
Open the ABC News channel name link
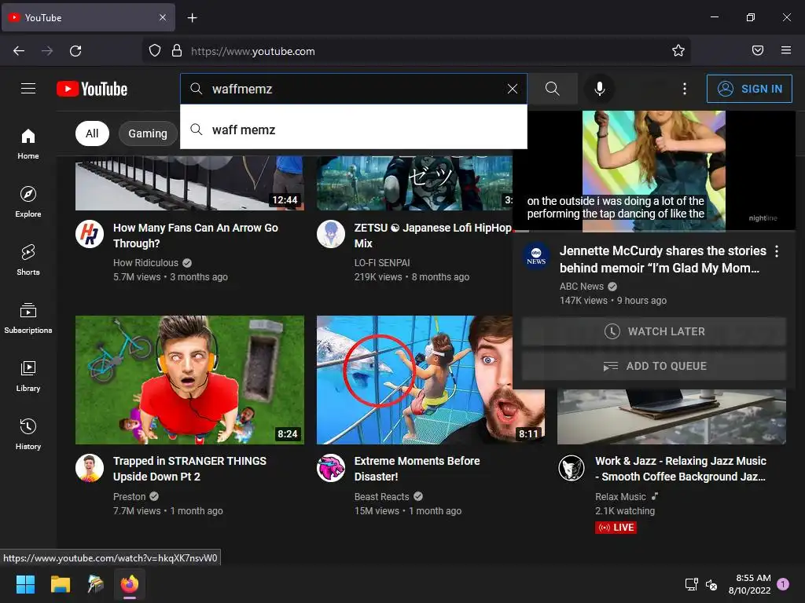tap(582, 286)
